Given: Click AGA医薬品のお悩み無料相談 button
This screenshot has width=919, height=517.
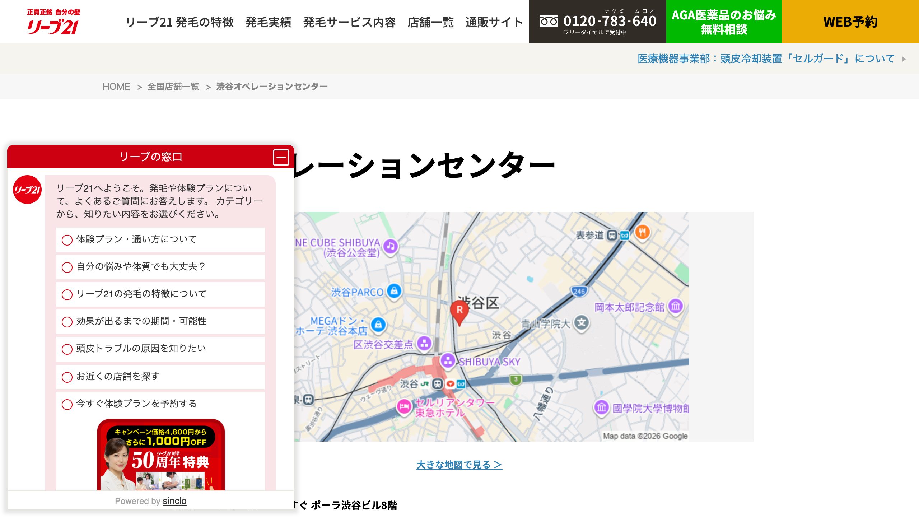Looking at the screenshot, I should pyautogui.click(x=724, y=22).
